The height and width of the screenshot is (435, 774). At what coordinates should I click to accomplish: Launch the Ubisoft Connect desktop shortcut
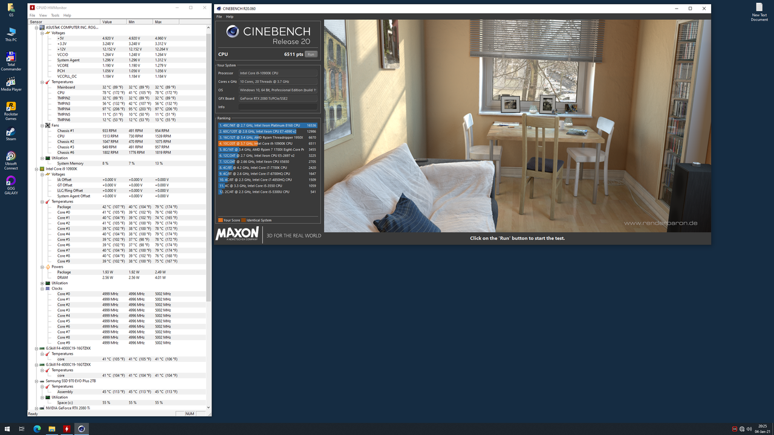pos(11,161)
